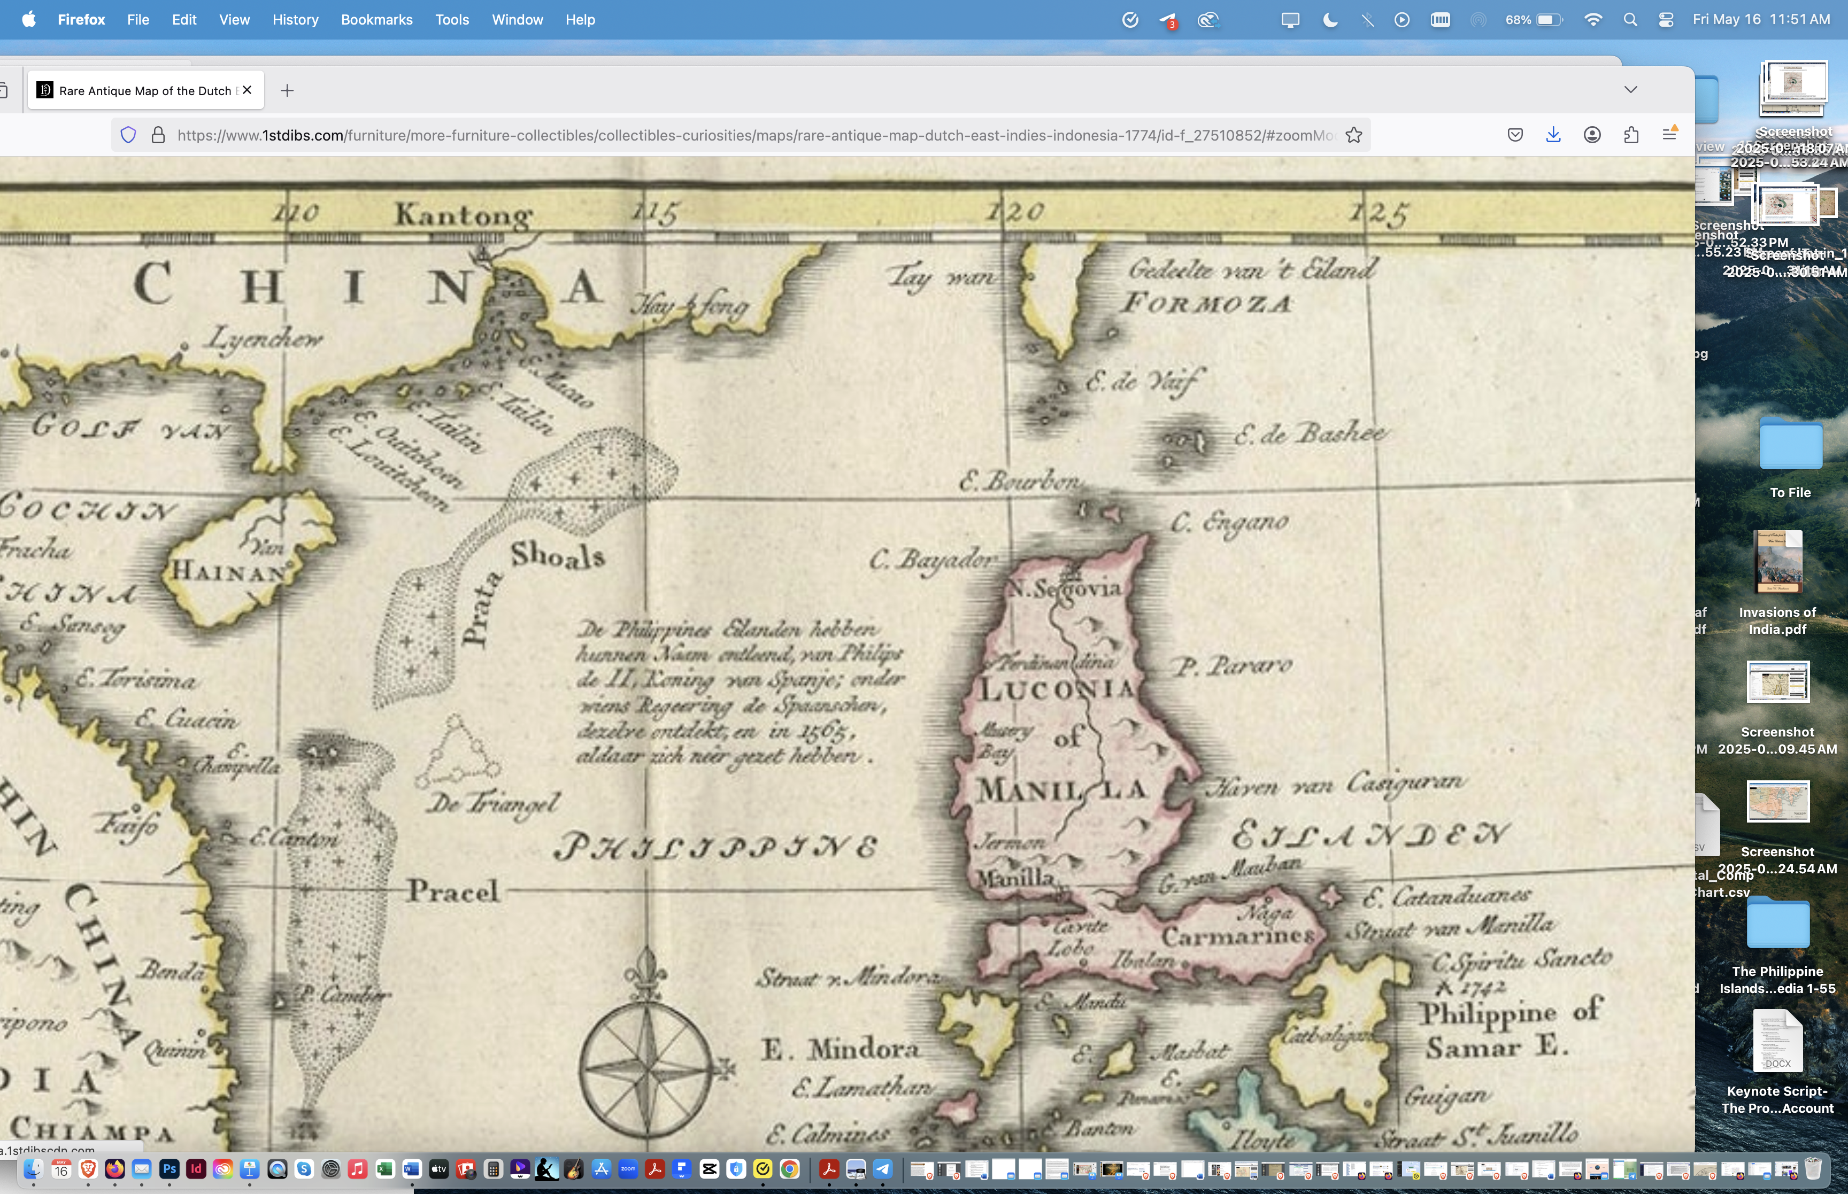Open Creative Cloud in the dock
This screenshot has height=1194, width=1848.
[x=222, y=1169]
